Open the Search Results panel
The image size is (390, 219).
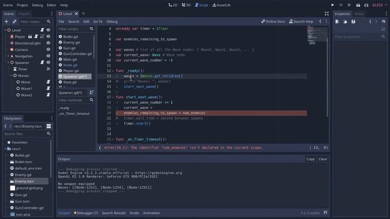[114, 213]
